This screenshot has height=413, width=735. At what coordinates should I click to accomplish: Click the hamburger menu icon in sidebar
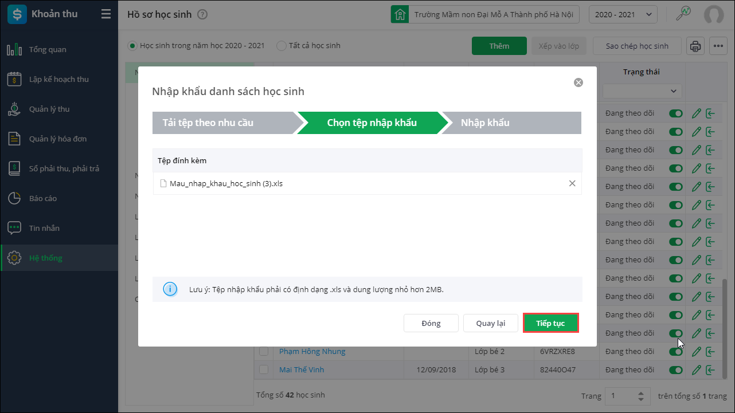[105, 14]
